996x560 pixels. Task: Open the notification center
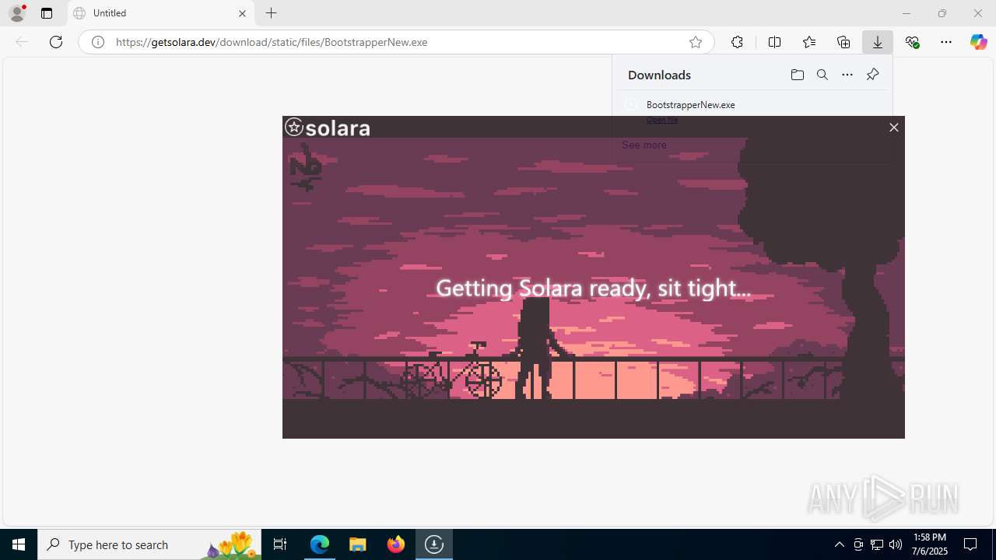click(x=970, y=544)
